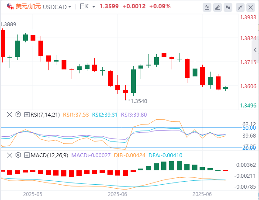Open the USDCAD symbol dropdown arrow
259x200 pixels.
(x=70, y=7)
